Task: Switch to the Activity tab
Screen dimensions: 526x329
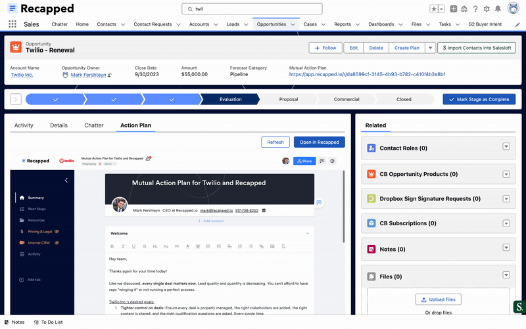Action: 24,125
